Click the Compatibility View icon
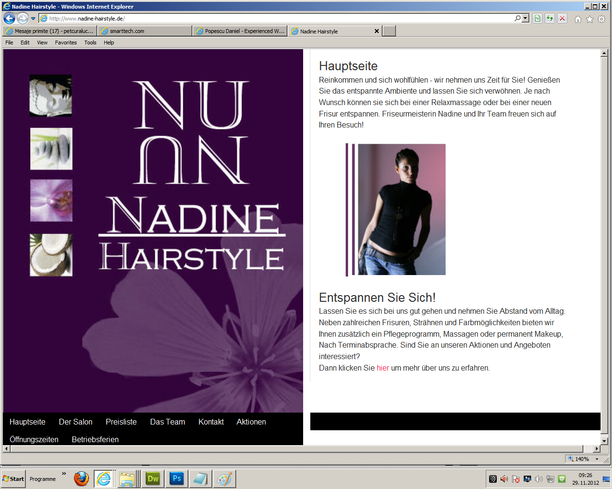The width and height of the screenshot is (612, 489). (x=537, y=19)
